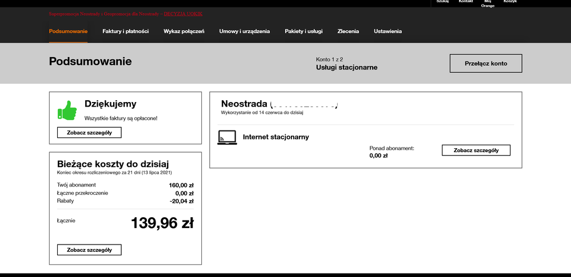Open Wykaz połączeń tab

184,31
